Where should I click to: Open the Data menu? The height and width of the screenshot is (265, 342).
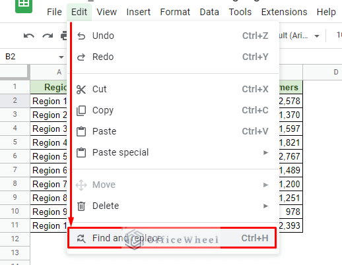tap(209, 12)
